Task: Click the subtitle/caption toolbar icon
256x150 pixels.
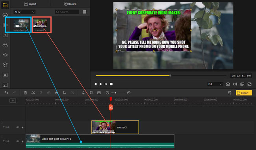Action: [x=99, y=93]
